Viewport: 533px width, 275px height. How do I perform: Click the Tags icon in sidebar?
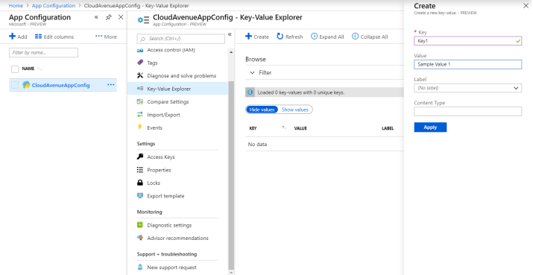[140, 63]
